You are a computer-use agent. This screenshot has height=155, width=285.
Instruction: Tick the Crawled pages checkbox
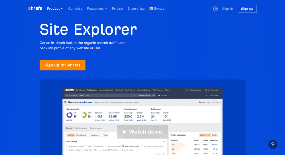(120, 150)
